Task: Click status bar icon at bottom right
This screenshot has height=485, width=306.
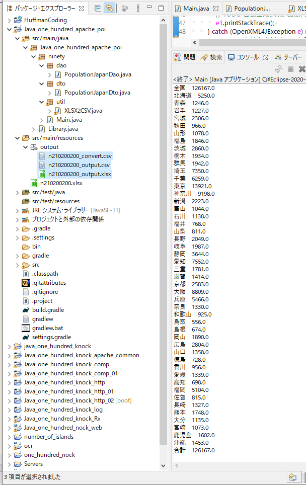Action: (x=292, y=477)
